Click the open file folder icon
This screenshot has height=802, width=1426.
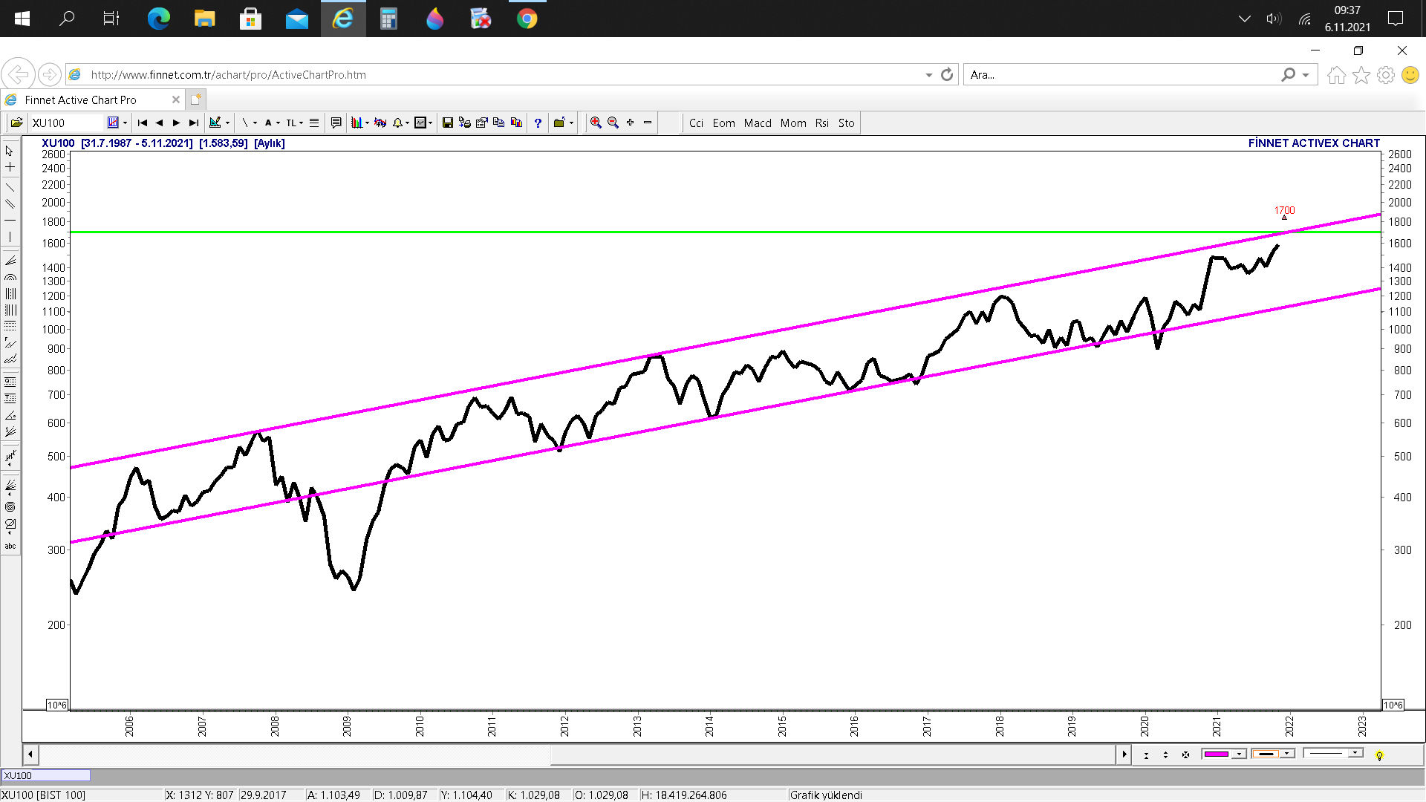(16, 123)
